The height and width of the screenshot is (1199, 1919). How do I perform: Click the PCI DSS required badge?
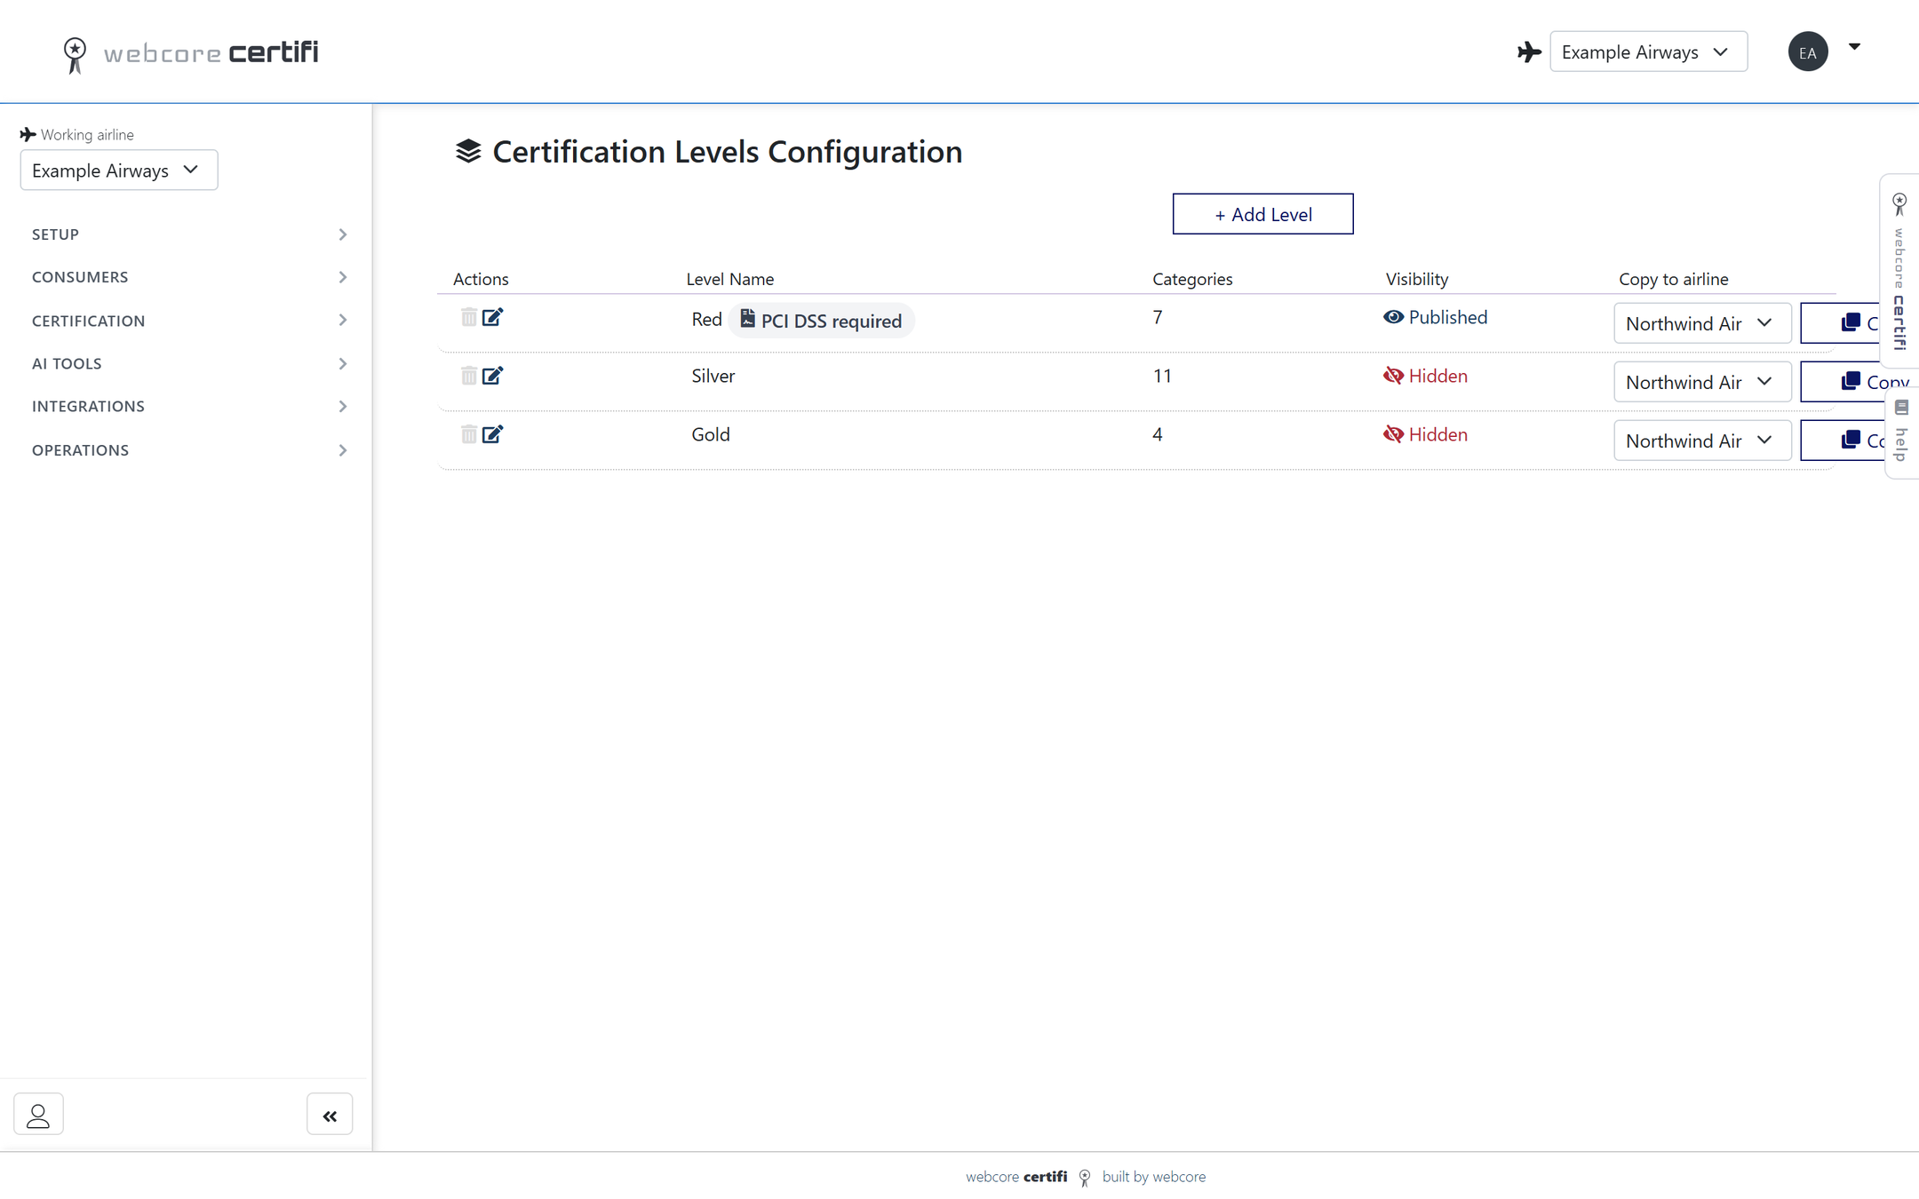821,321
